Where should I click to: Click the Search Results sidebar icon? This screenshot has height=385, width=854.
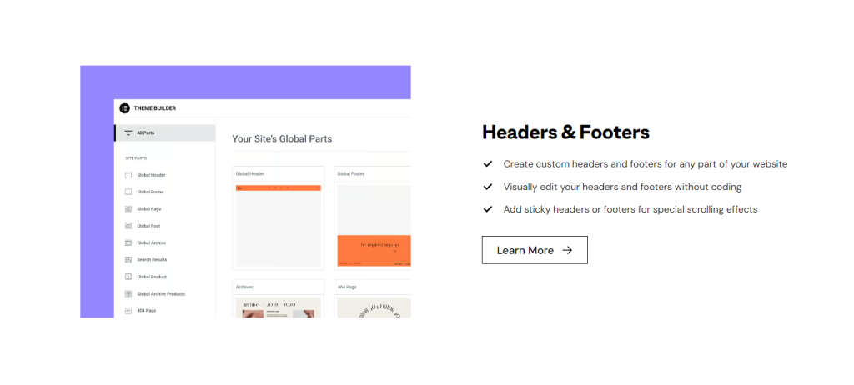[128, 260]
